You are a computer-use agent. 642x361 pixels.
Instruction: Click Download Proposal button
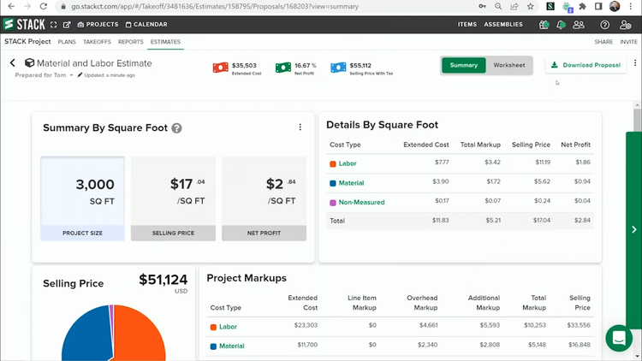coord(586,65)
